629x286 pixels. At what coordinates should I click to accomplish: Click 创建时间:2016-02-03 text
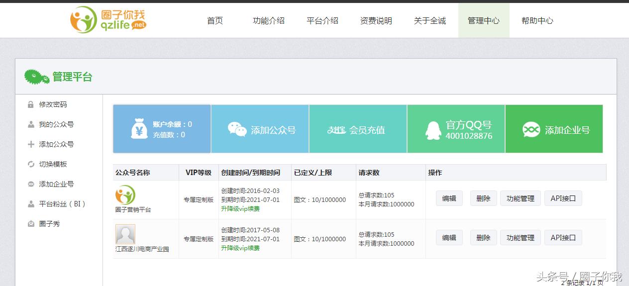250,191
